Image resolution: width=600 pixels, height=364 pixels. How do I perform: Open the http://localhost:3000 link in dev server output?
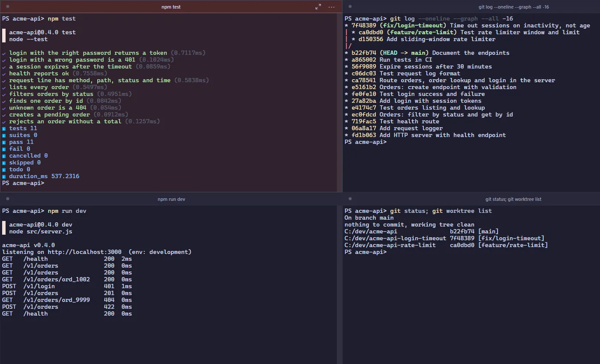pos(84,252)
